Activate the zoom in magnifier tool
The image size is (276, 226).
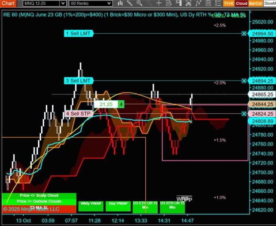click(140, 3)
